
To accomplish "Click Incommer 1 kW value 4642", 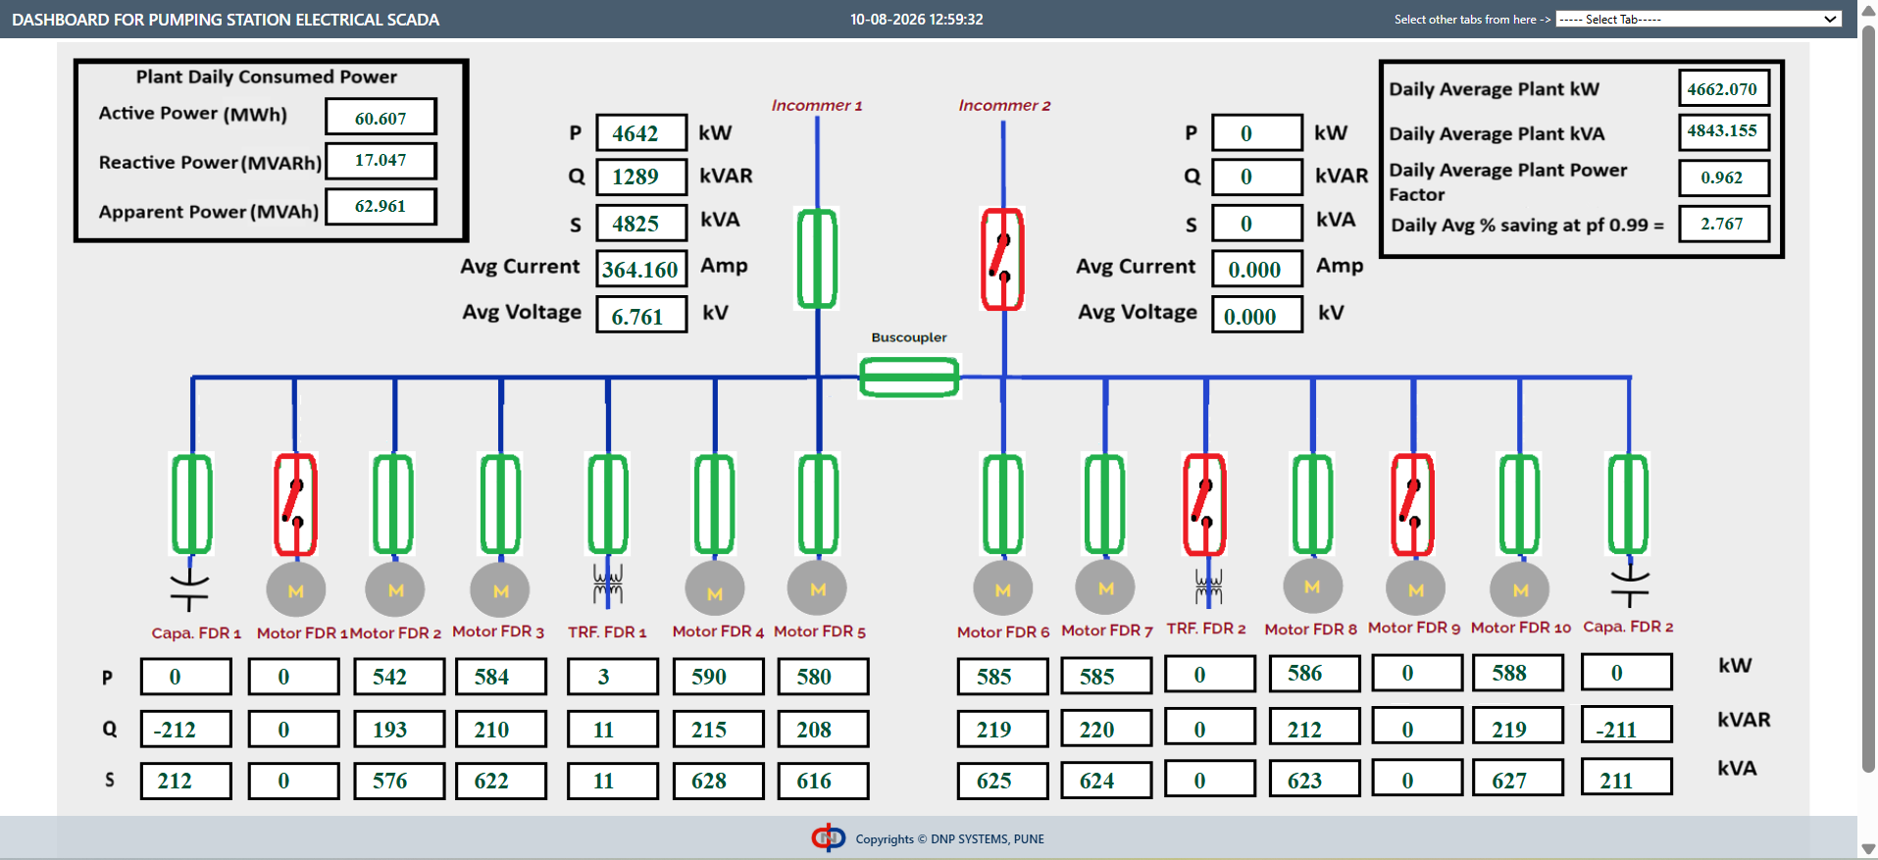I will click(x=641, y=133).
